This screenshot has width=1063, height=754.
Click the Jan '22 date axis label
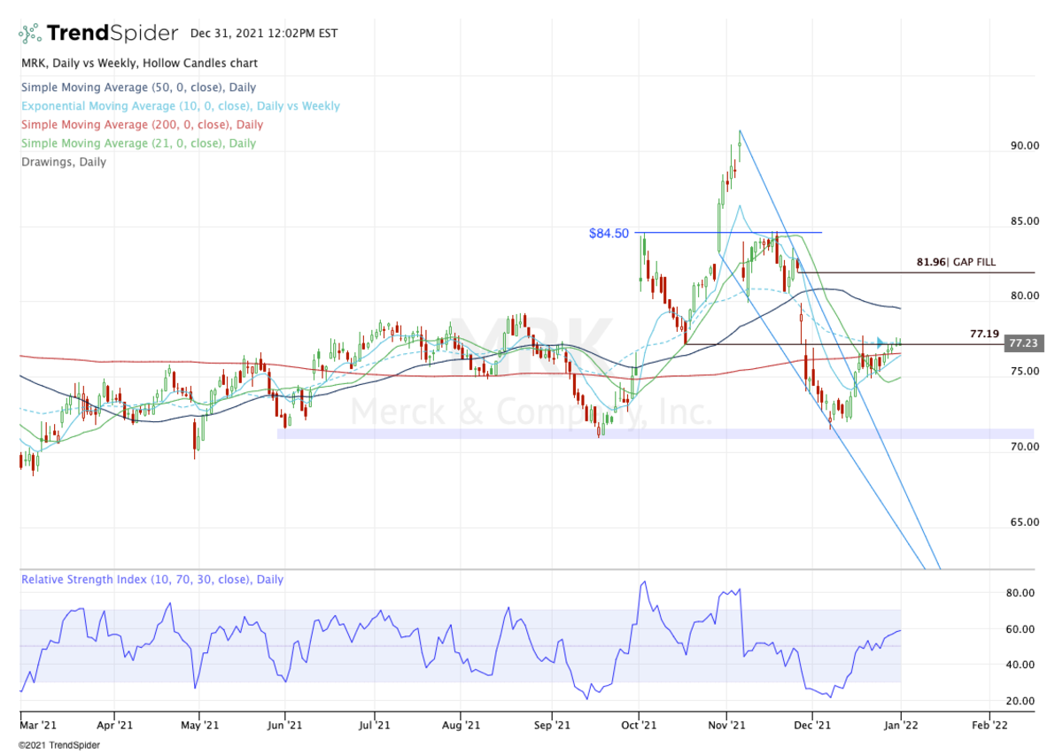pyautogui.click(x=901, y=725)
